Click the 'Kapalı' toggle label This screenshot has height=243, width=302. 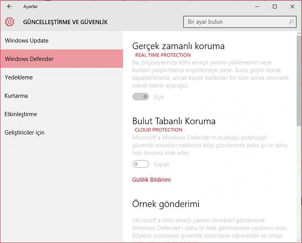coord(161,164)
